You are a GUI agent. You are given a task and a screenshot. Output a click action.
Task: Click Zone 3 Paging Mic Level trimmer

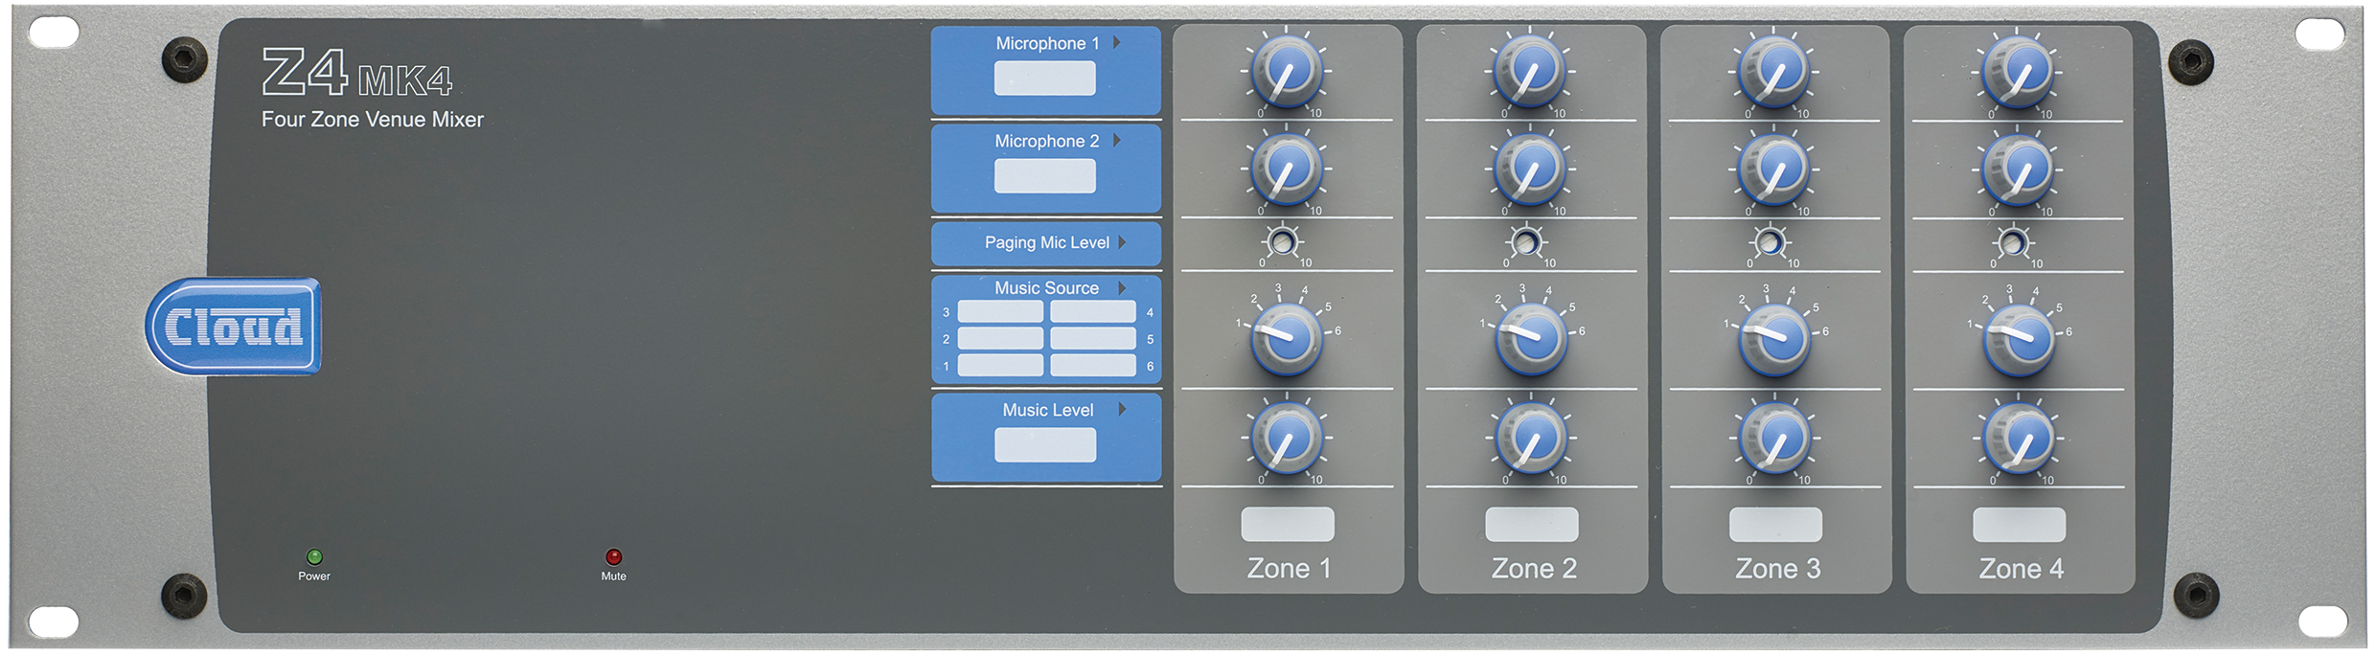coord(1770,242)
